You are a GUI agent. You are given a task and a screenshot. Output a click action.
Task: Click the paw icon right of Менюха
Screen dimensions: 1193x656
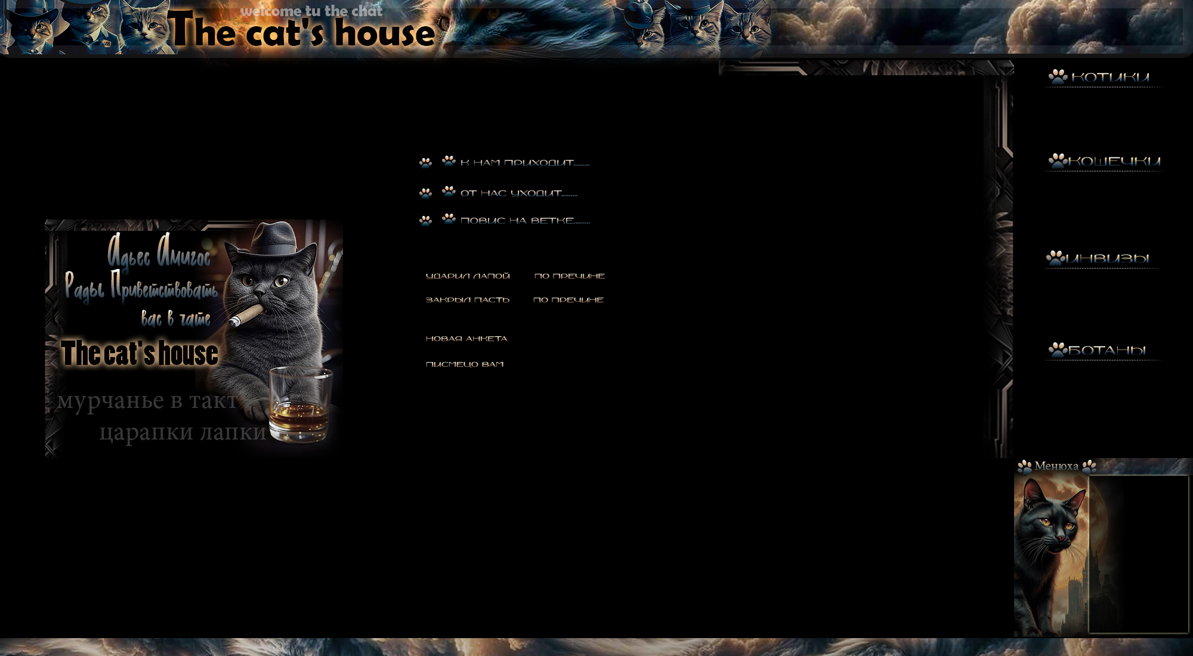(x=1089, y=466)
